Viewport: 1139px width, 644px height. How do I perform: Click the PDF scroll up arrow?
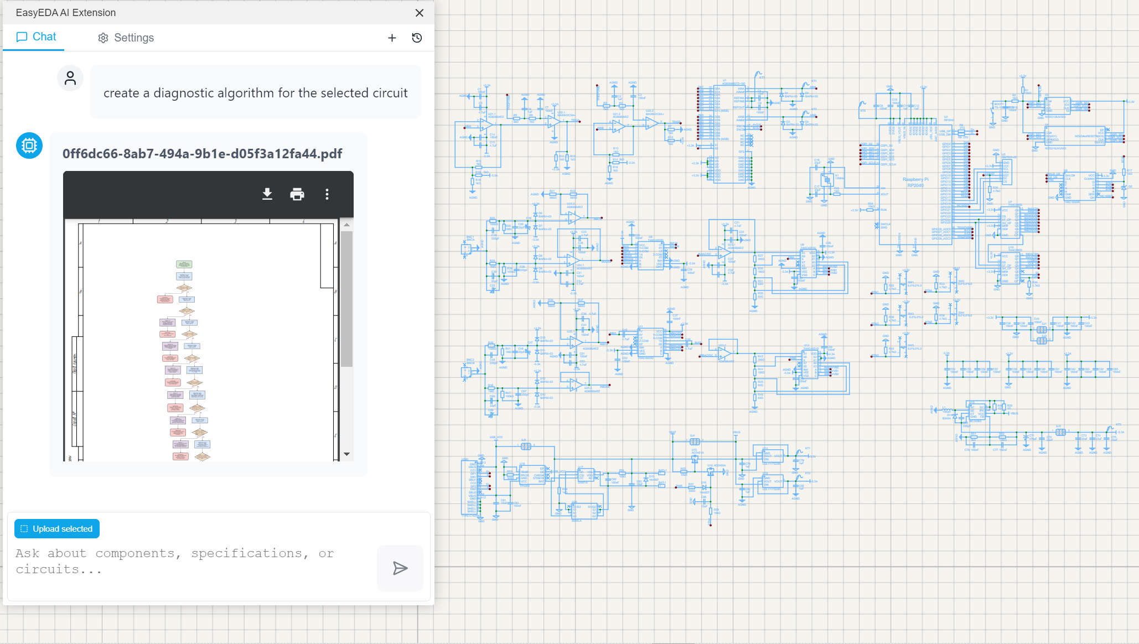click(x=346, y=225)
